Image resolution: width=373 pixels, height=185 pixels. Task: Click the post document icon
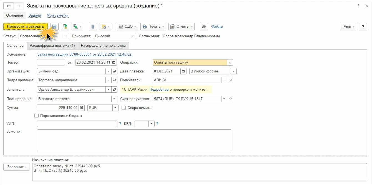coord(65,27)
